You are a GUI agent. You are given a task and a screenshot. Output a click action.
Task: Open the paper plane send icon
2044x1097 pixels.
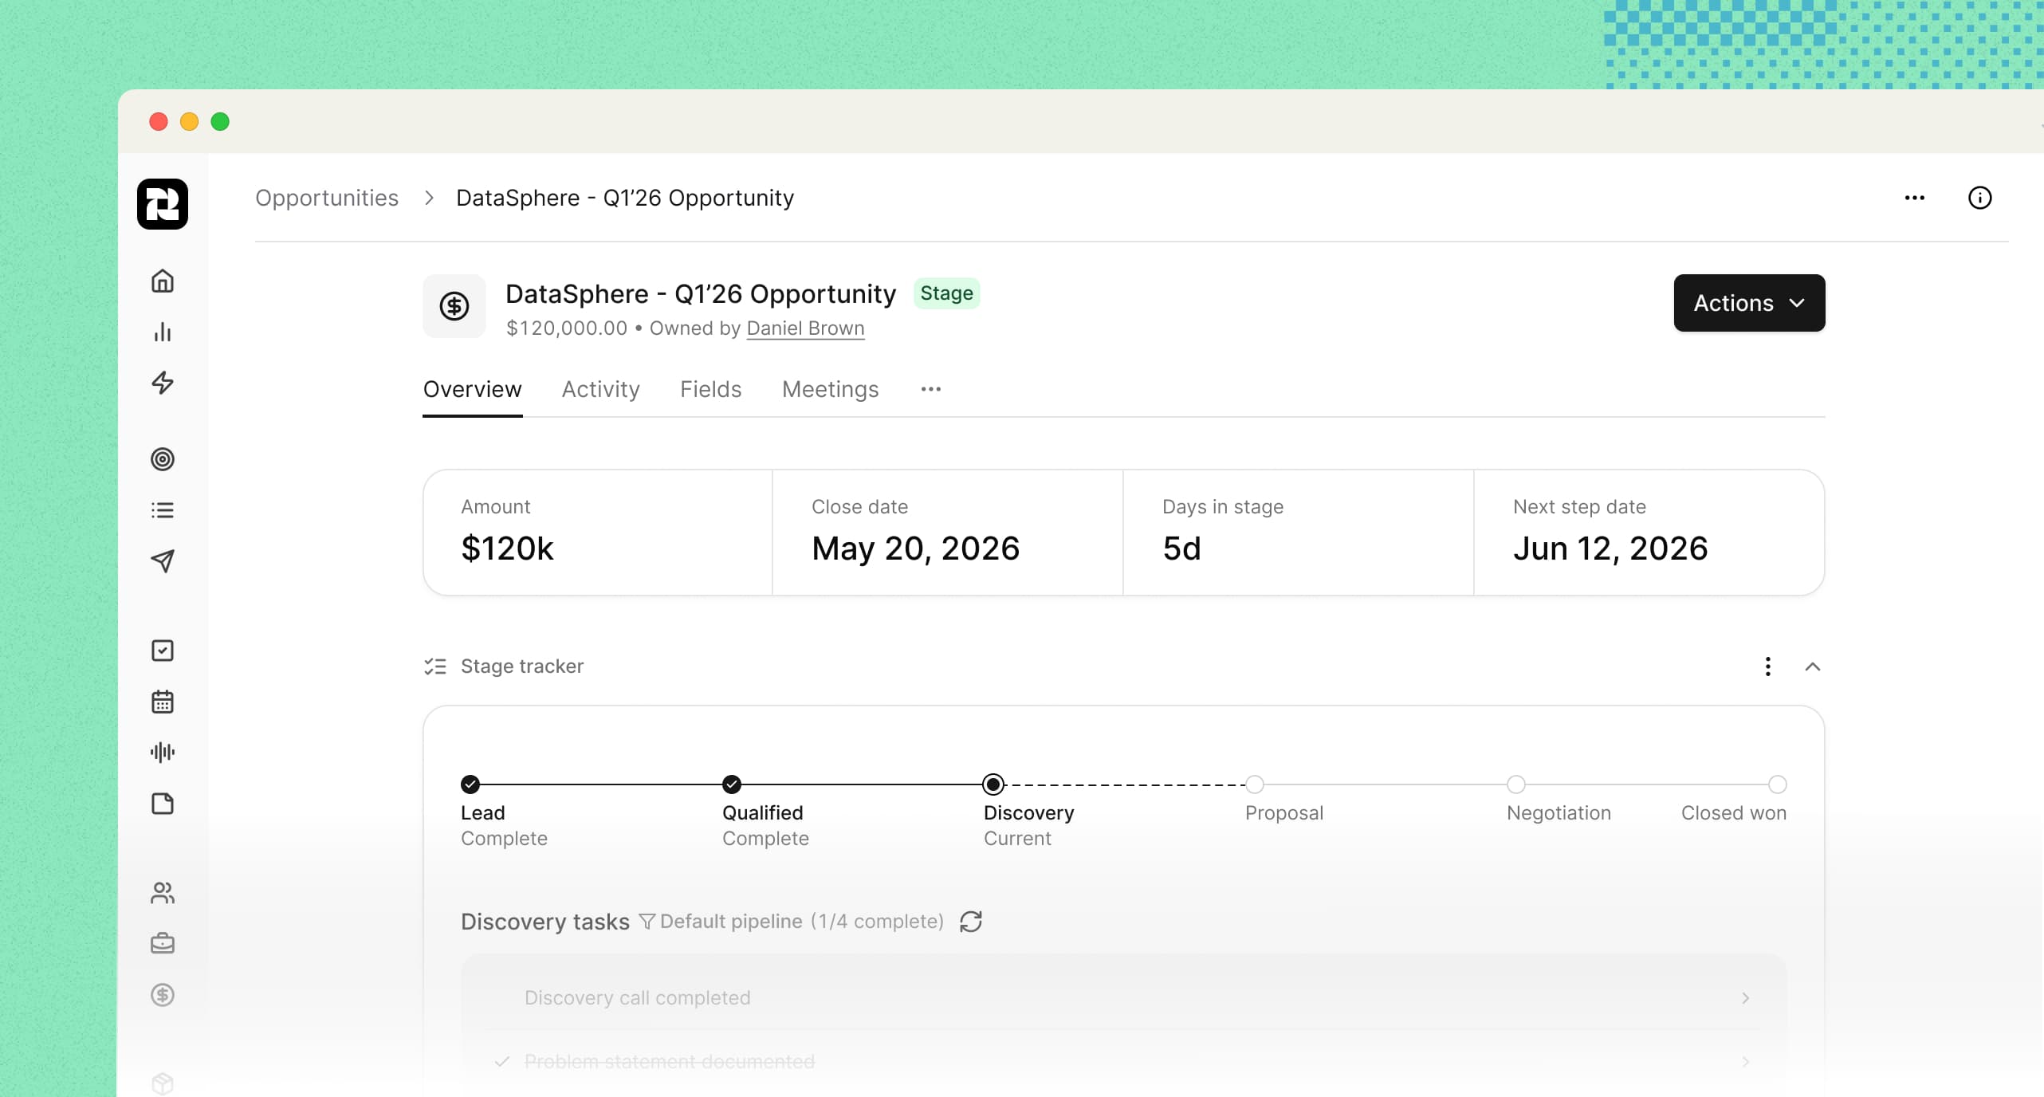(x=163, y=561)
